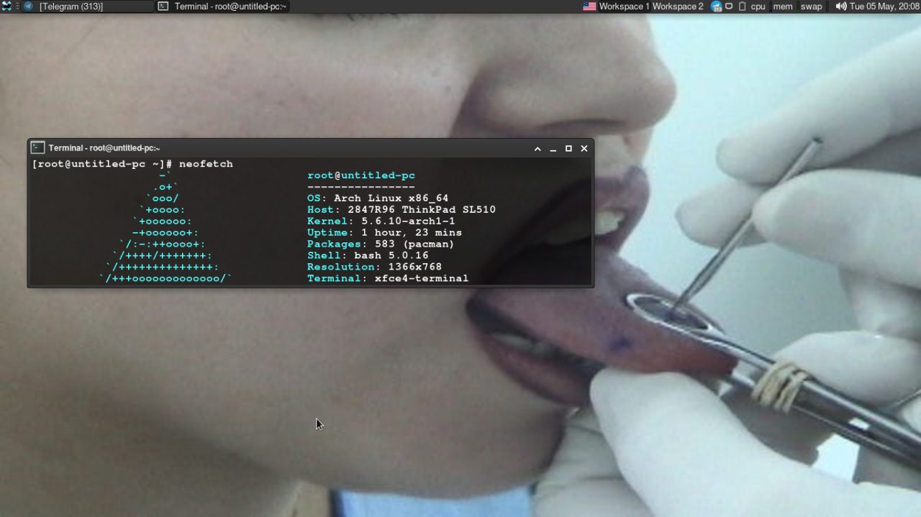Viewport: 921px width, 517px height.
Task: Click the 'Host: 2847R96 ThinkPad SL510' line
Action: 401,210
